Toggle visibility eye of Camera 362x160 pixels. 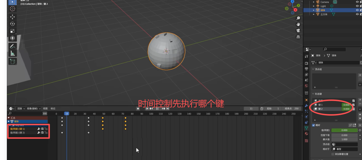(x=357, y=2)
